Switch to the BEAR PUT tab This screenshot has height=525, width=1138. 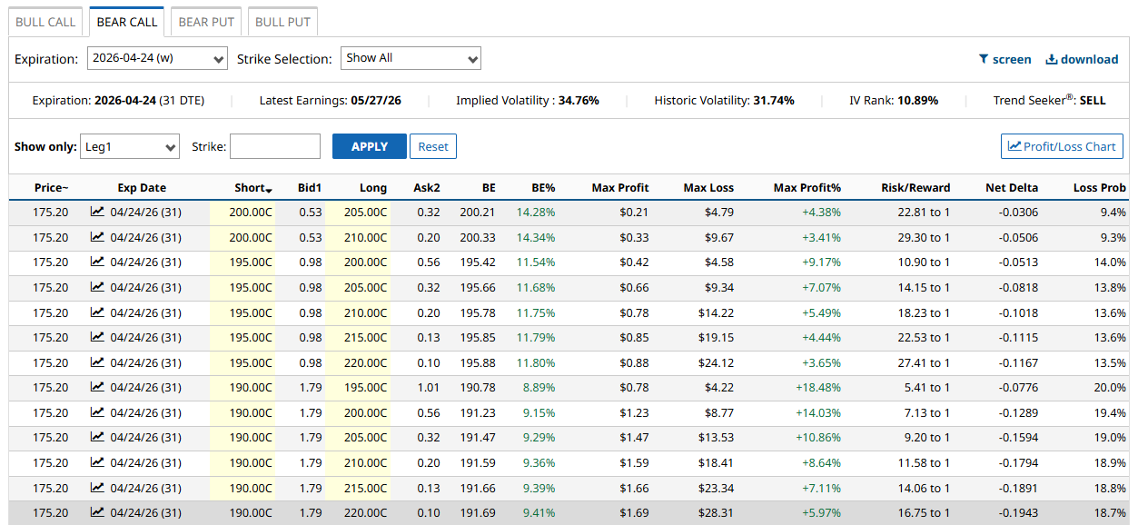click(x=206, y=22)
